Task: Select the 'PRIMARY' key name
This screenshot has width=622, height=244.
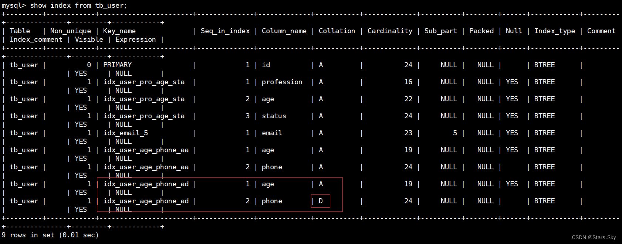Action: click(x=118, y=65)
